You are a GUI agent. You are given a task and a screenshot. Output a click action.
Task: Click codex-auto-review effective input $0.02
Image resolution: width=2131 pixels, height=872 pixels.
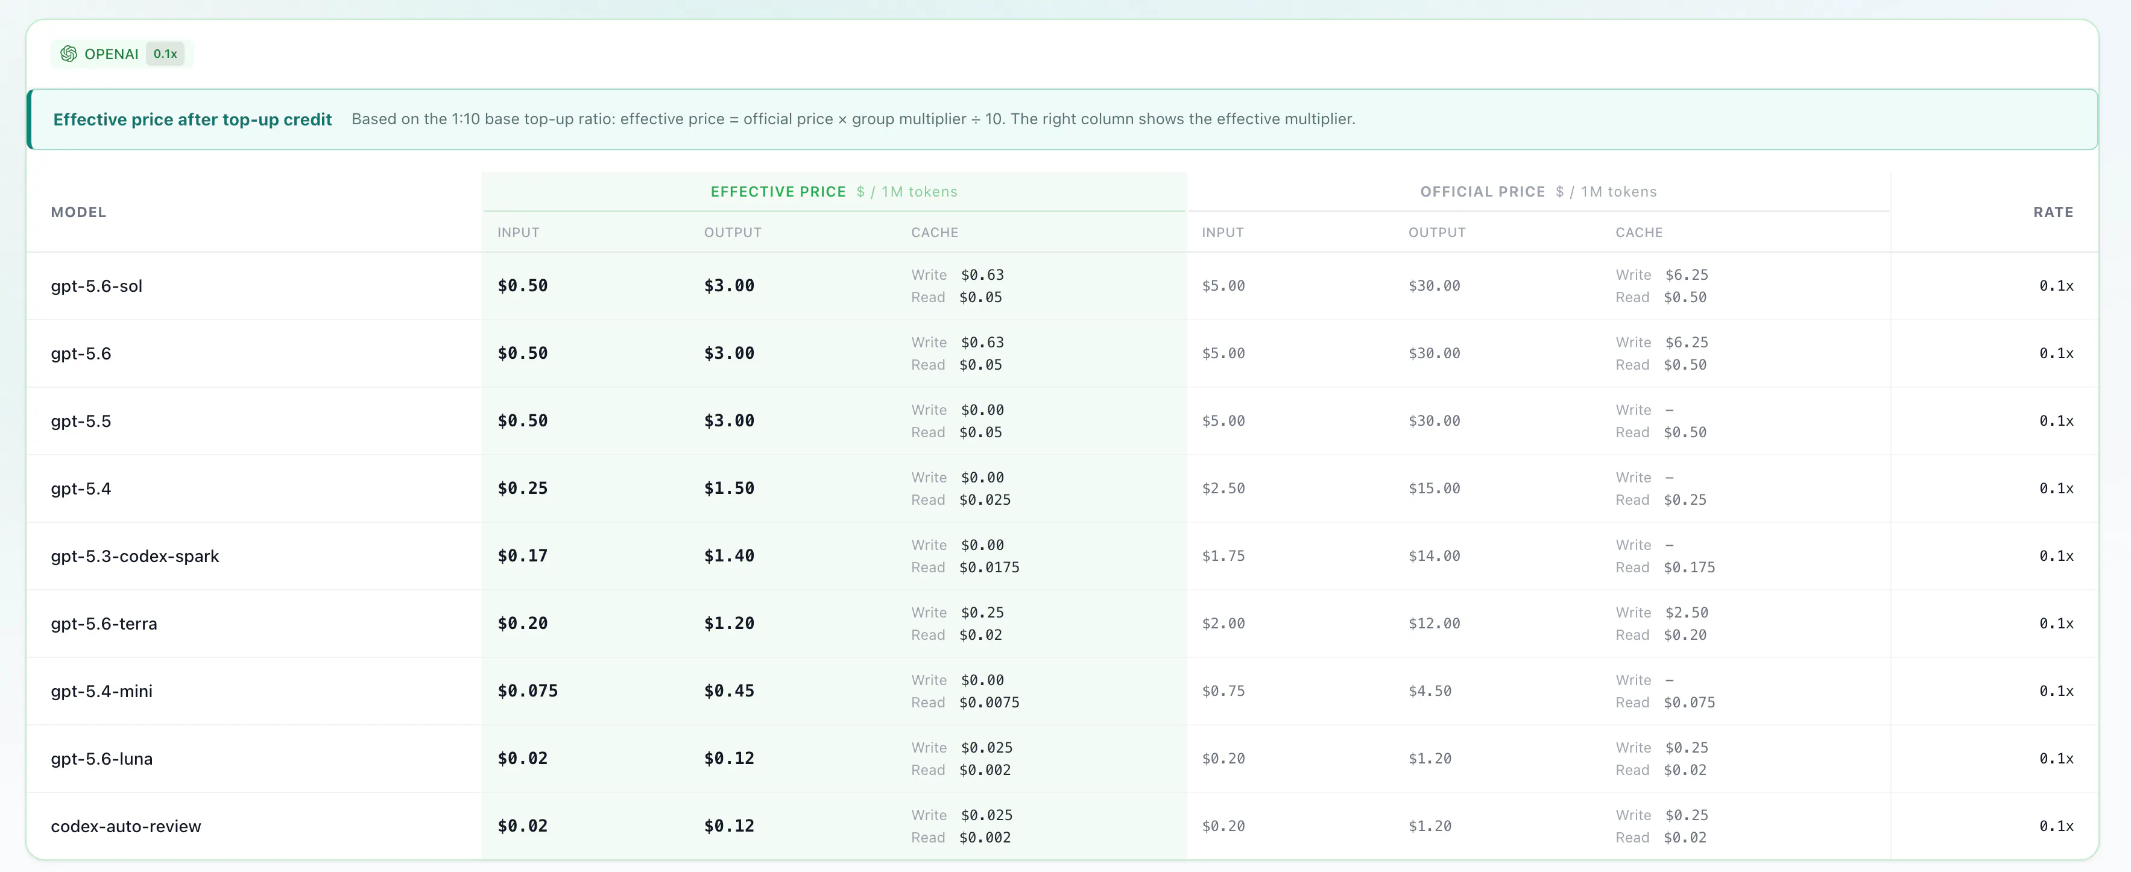click(x=523, y=826)
